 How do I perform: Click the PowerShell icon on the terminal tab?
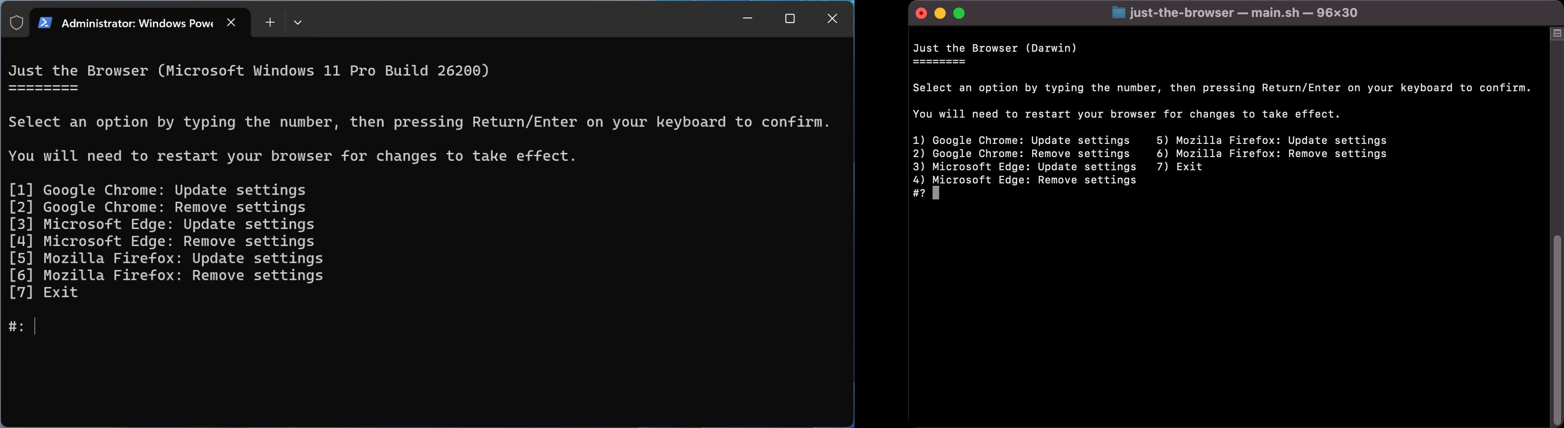45,23
